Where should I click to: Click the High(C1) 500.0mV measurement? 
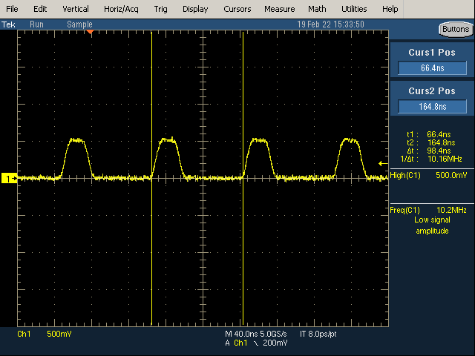click(428, 175)
